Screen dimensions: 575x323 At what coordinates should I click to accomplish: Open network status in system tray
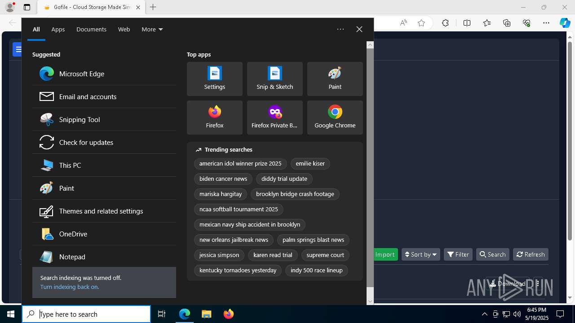(x=506, y=314)
